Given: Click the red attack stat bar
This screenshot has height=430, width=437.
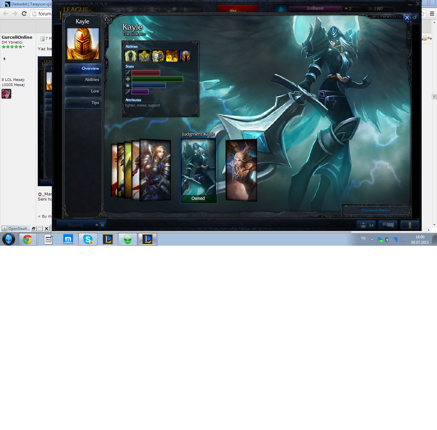Looking at the screenshot, I should (146, 73).
